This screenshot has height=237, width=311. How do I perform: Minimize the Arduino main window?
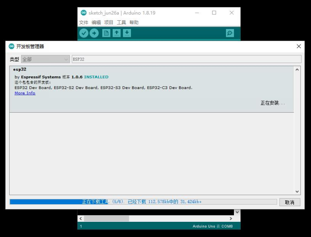pyautogui.click(x=197, y=13)
